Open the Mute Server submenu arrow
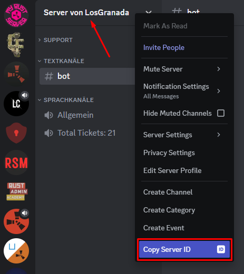244x274 pixels. point(219,69)
